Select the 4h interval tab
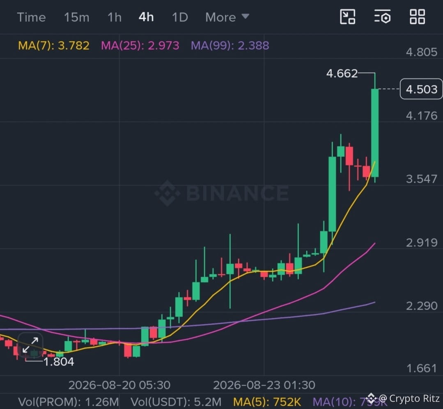Viewport: 443px width, 409px height. pos(146,17)
